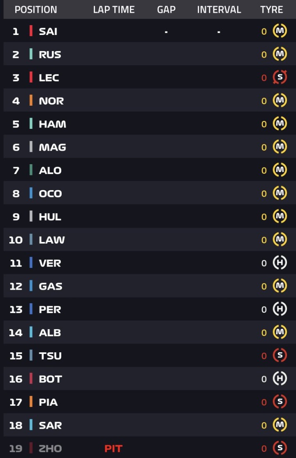
Task: Select the LAW row at position 10
Action: coord(150,239)
